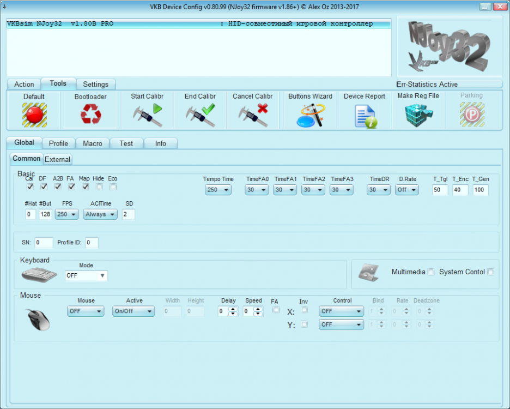This screenshot has width=510, height=409.
Task: Open the Test tab
Action: pyautogui.click(x=126, y=143)
